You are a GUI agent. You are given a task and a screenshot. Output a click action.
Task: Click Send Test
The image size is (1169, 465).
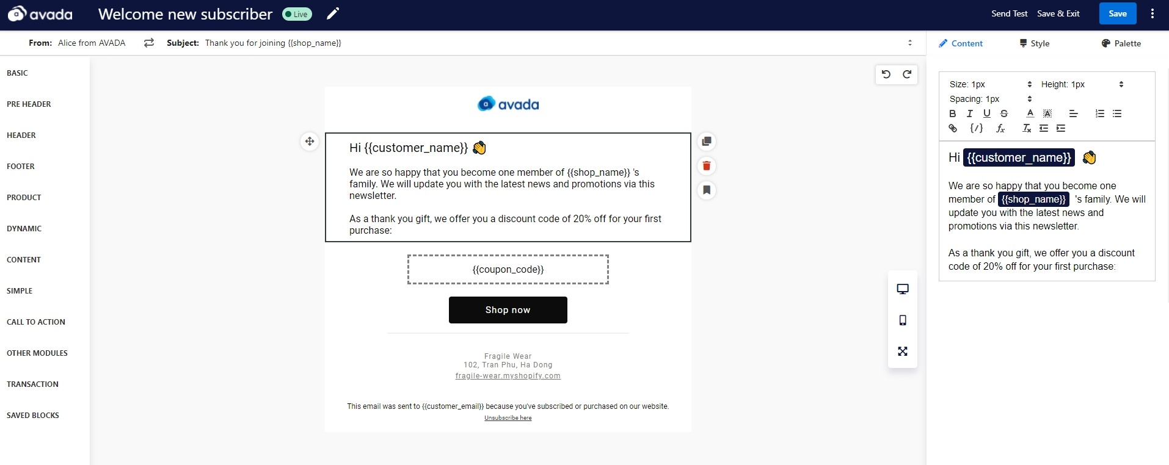1009,13
